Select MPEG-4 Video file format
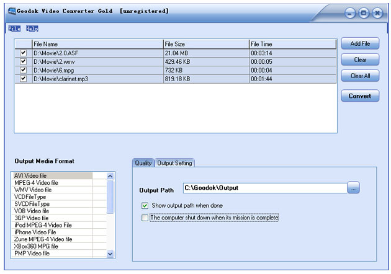 point(52,183)
